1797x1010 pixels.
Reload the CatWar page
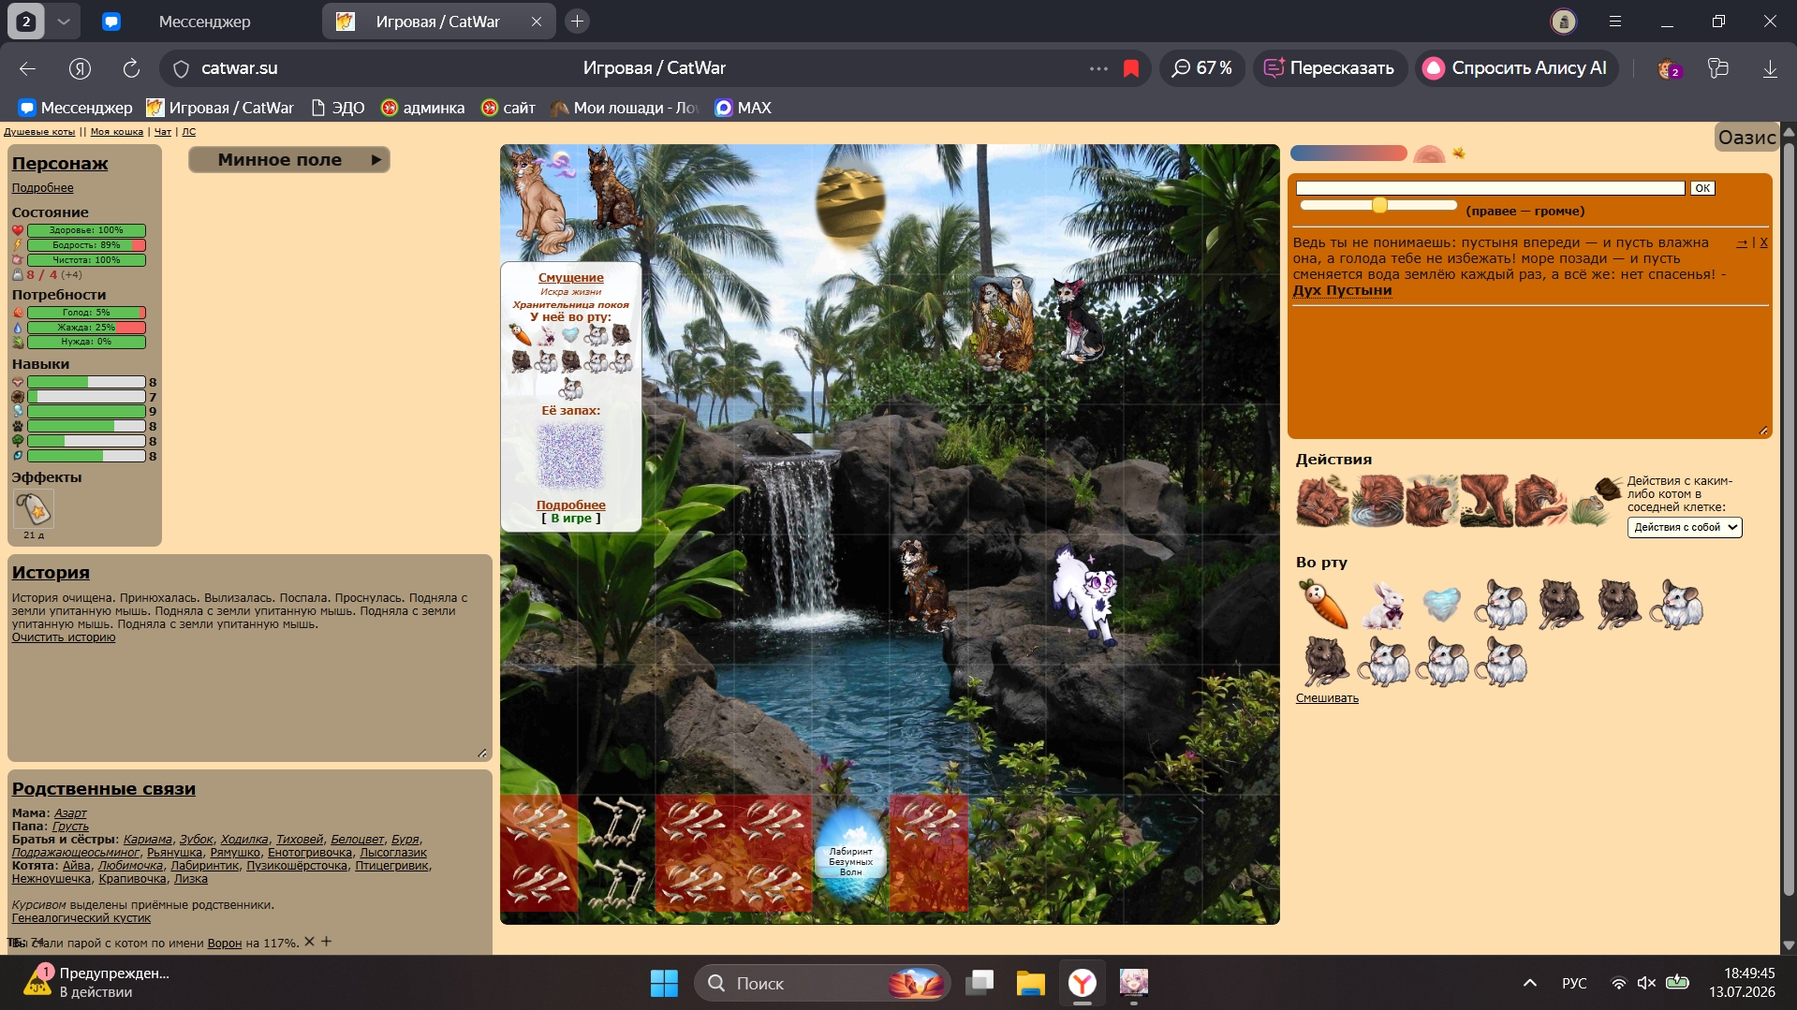[131, 68]
